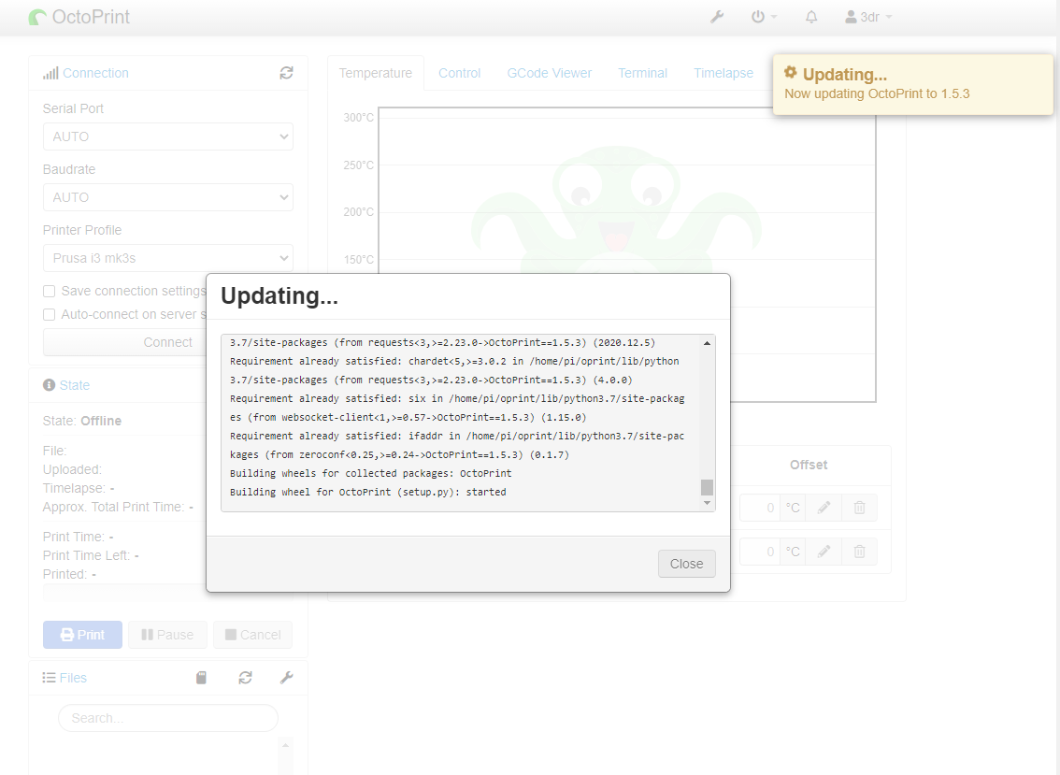Focus the second row offset temperature field

click(x=760, y=552)
